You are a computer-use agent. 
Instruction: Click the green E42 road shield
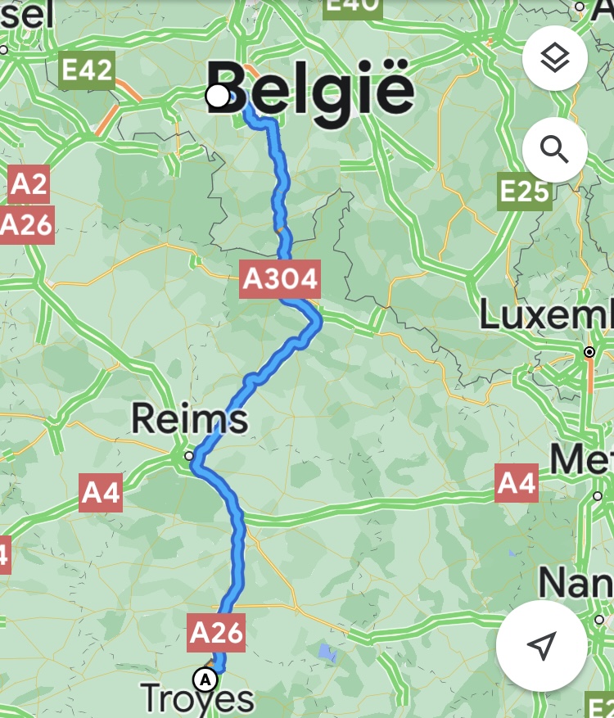tap(87, 70)
